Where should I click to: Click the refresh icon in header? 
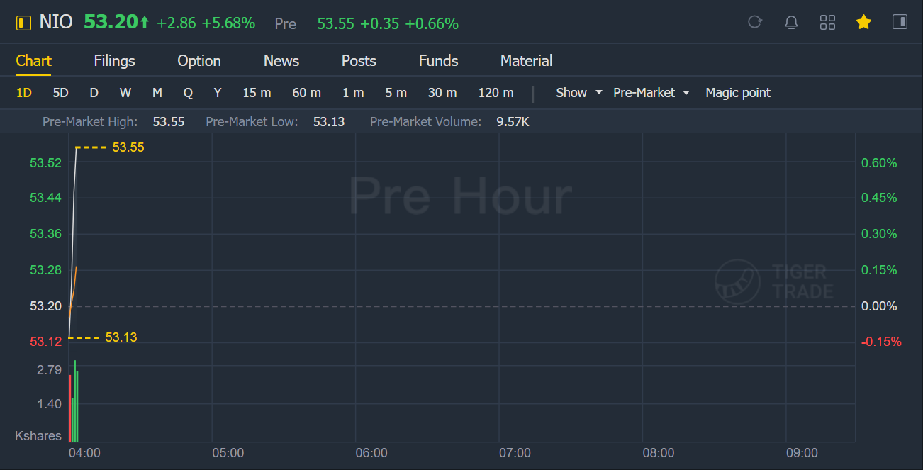(x=755, y=22)
